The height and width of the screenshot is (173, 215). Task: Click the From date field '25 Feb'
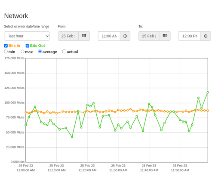[x=68, y=36]
